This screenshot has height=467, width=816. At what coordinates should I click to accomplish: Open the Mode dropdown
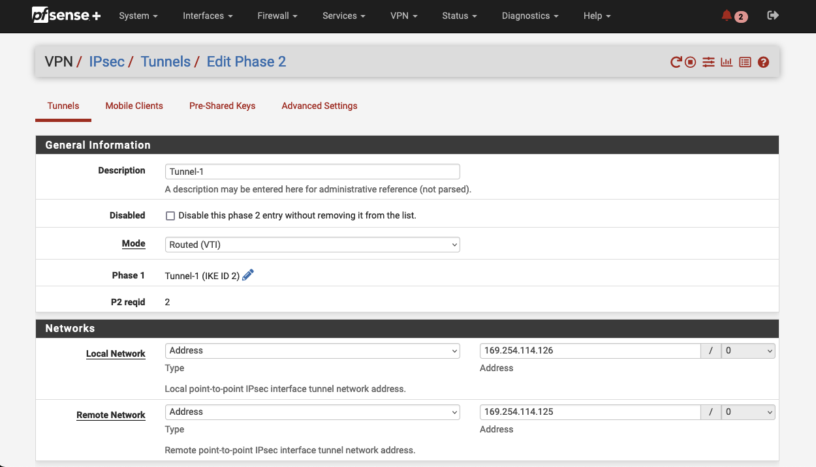coord(312,244)
